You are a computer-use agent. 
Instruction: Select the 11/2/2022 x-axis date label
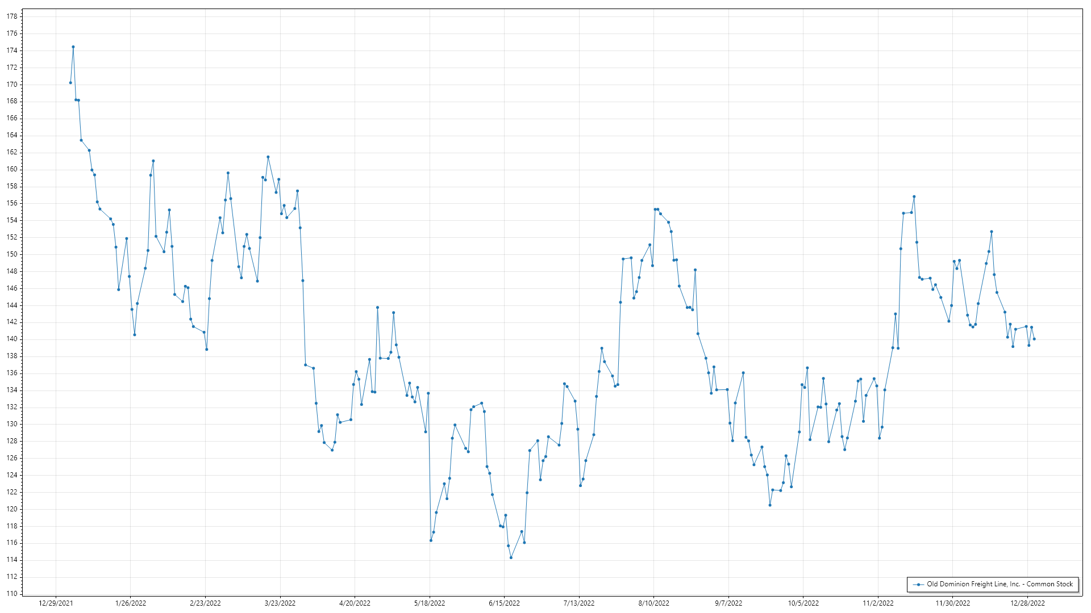(878, 603)
